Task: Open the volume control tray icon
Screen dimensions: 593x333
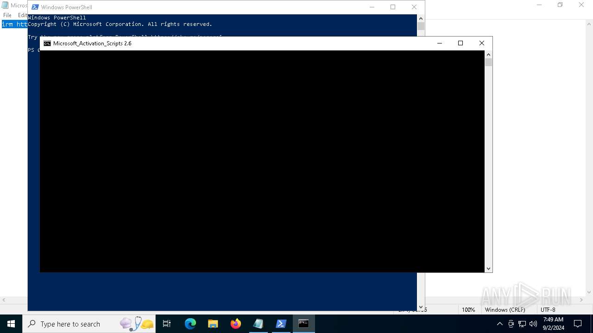Action: 533,324
